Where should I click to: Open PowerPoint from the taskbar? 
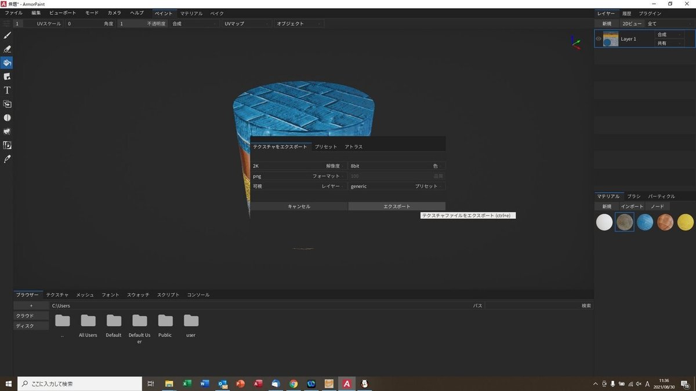point(240,383)
